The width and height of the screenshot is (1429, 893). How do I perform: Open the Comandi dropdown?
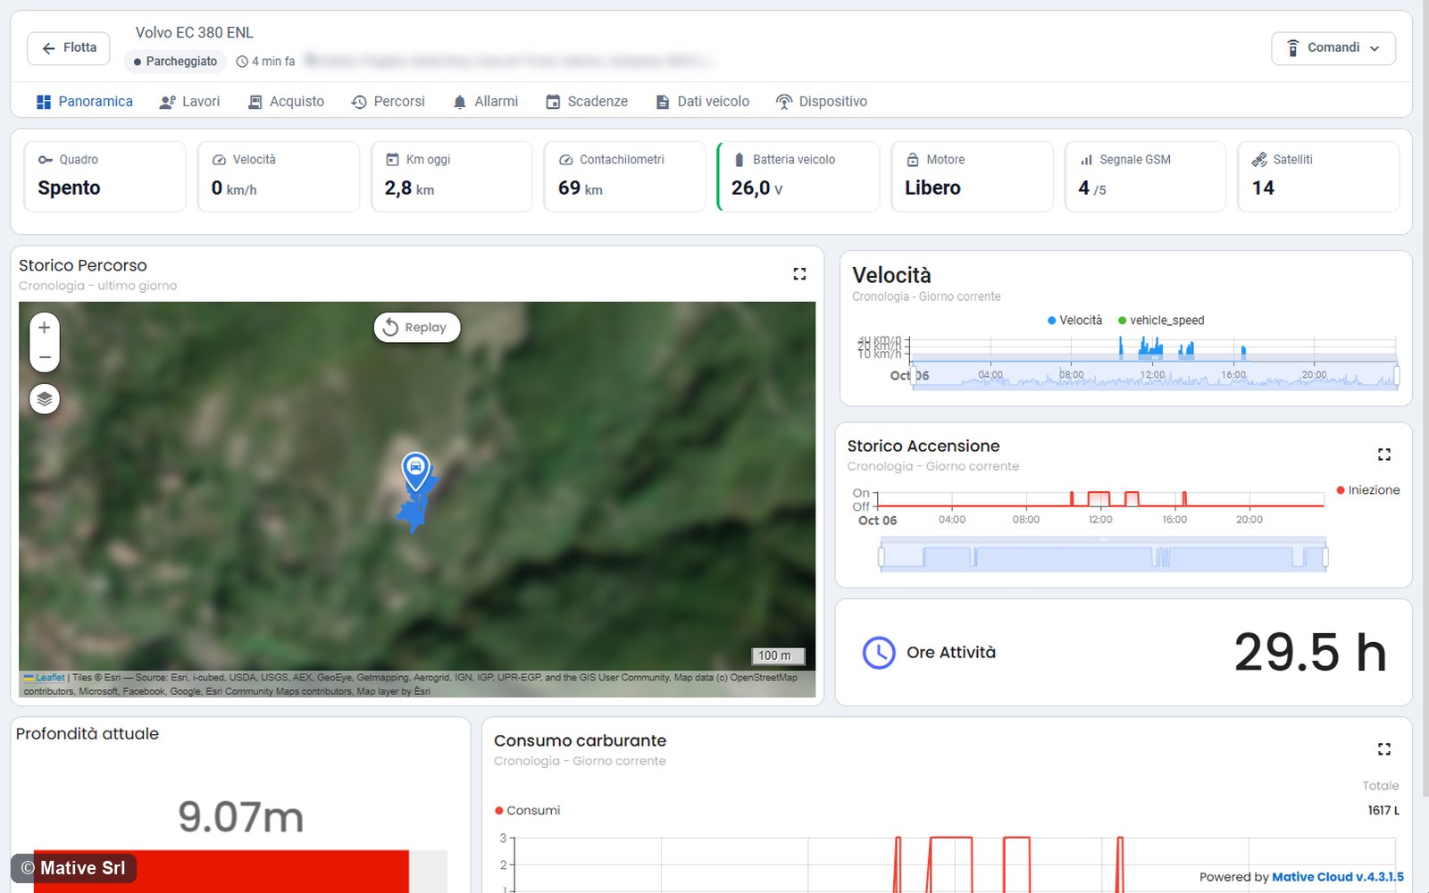click(1333, 48)
